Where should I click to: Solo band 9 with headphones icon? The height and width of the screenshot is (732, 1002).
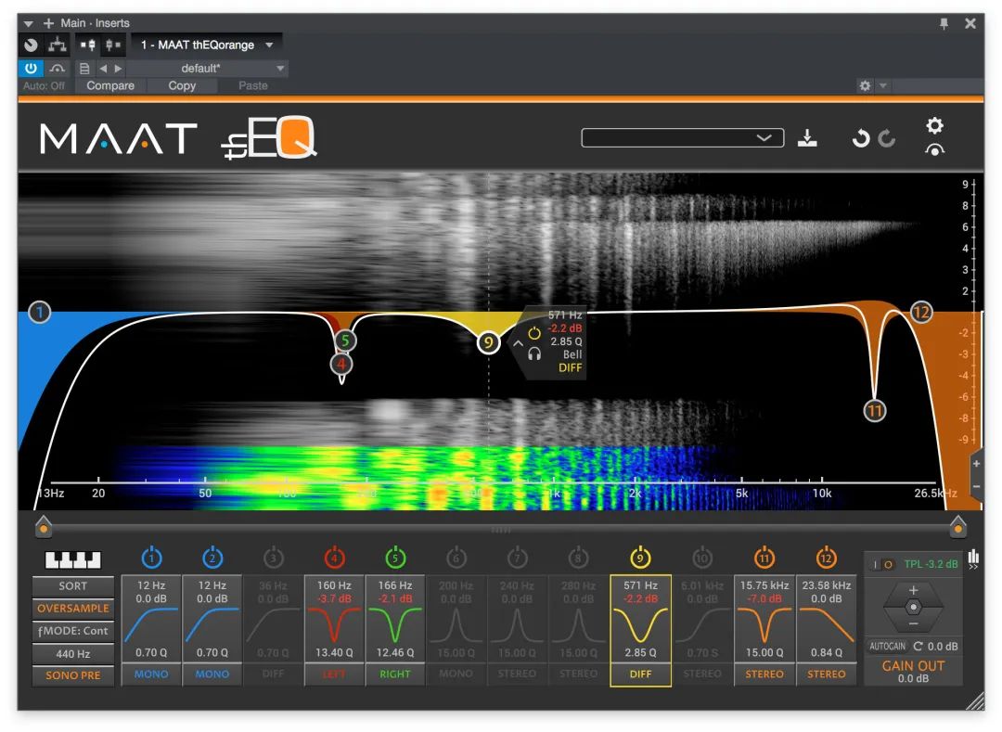click(x=534, y=353)
